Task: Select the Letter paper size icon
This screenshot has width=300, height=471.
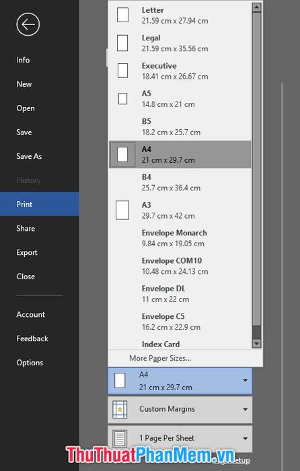Action: (x=122, y=15)
